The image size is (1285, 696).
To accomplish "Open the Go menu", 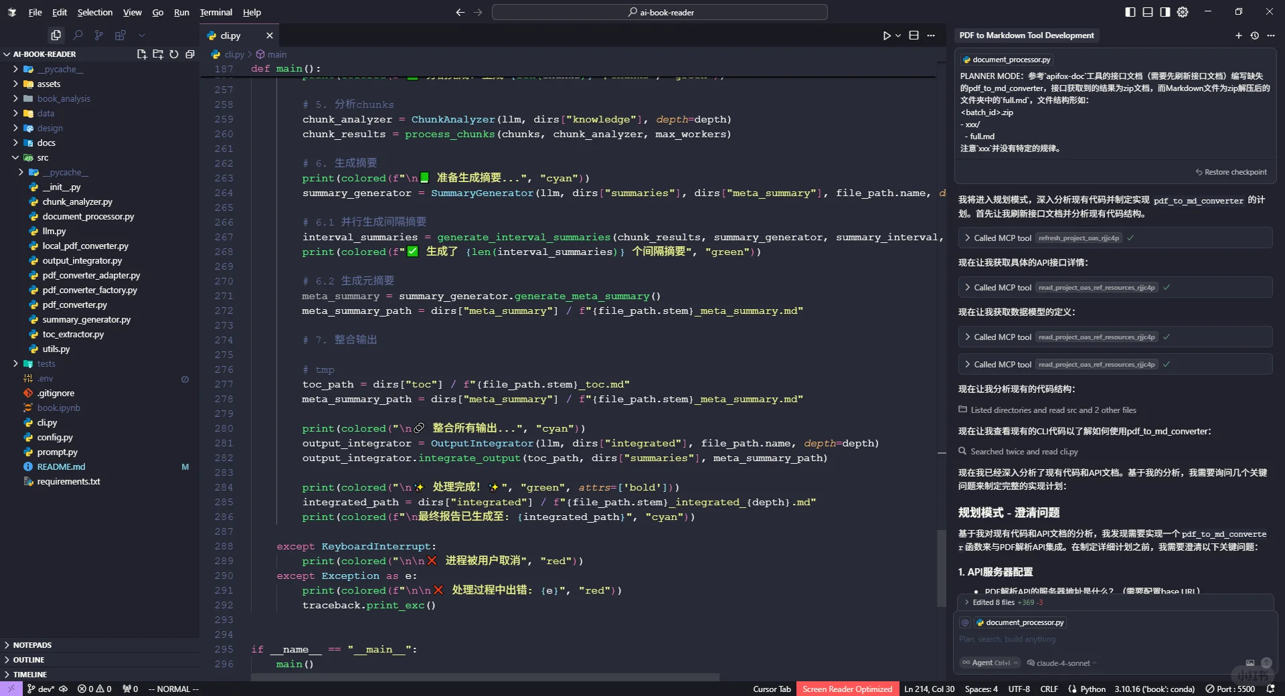I will tap(157, 12).
